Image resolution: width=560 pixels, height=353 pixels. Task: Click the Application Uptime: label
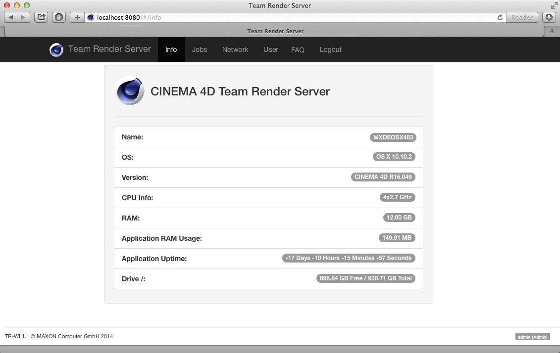(x=154, y=259)
